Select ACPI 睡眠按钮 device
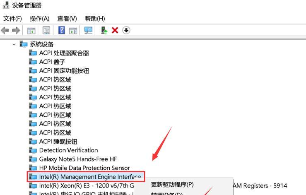The width and height of the screenshot is (306, 195). (58, 142)
